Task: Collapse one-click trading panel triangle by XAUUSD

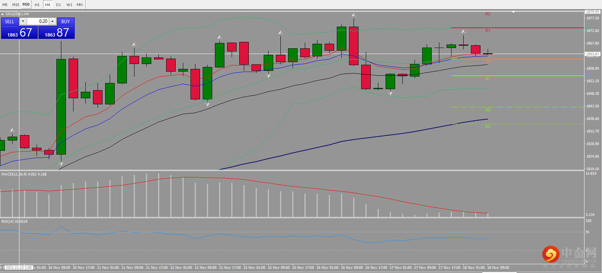Action: click(x=2, y=14)
